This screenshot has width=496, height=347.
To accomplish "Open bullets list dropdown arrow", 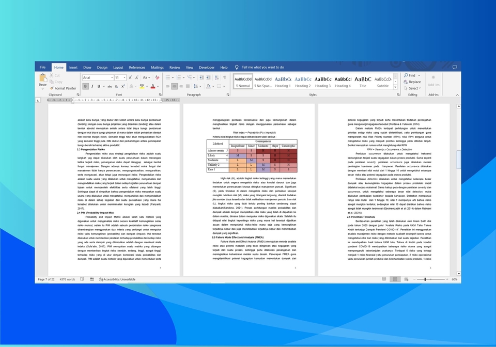I will pyautogui.click(x=173, y=77).
